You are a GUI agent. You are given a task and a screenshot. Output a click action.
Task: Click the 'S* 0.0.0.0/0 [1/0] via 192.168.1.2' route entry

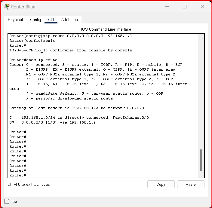point(52,122)
